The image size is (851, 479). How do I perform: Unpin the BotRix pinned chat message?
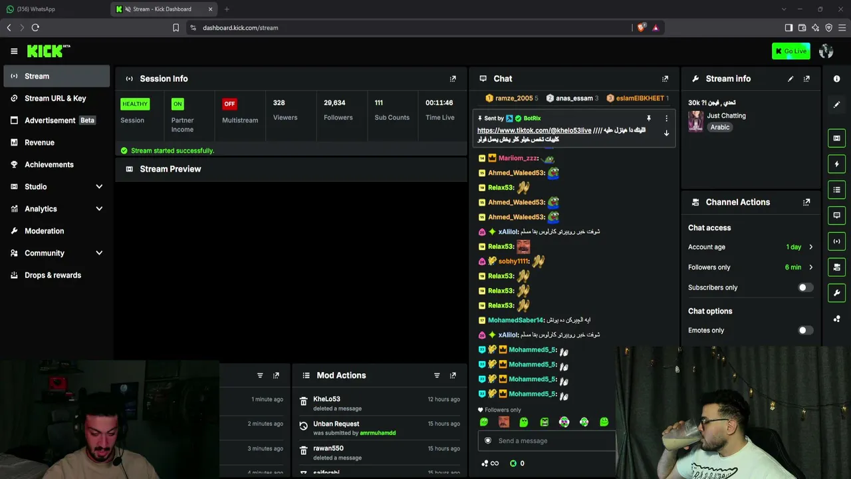[x=649, y=118]
